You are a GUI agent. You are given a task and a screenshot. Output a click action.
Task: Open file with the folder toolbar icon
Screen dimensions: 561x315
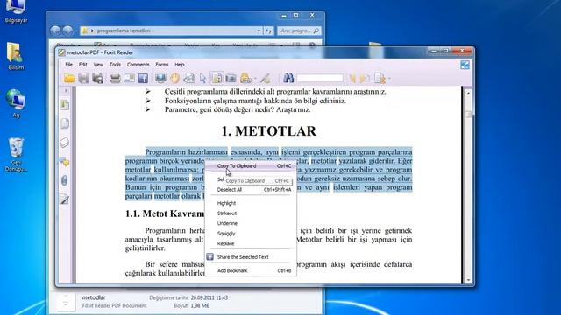click(69, 78)
